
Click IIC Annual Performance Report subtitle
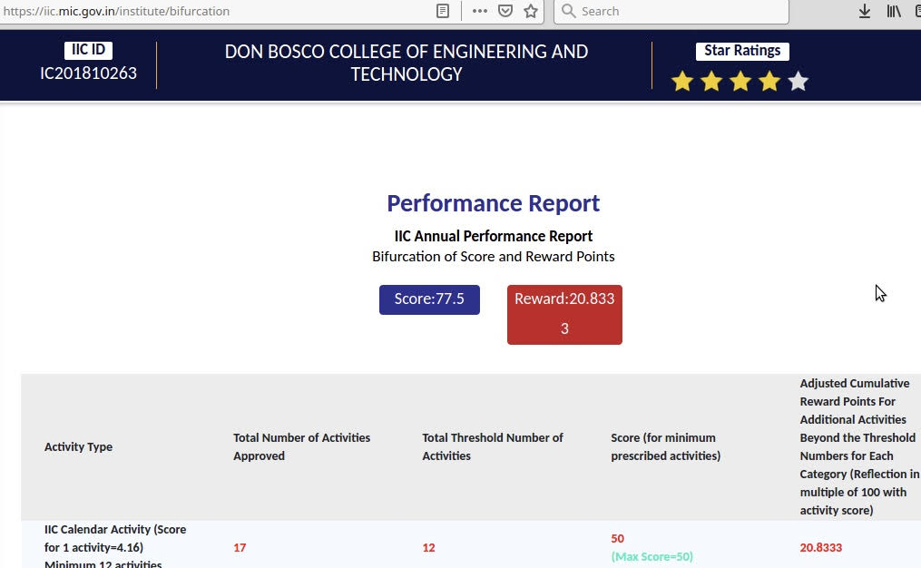coord(494,236)
